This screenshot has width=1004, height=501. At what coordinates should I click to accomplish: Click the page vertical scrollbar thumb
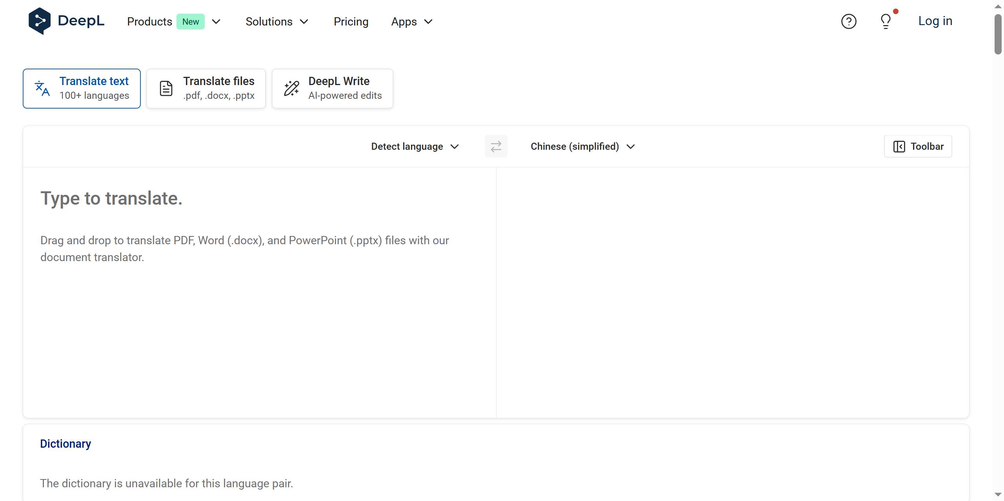[x=998, y=35]
